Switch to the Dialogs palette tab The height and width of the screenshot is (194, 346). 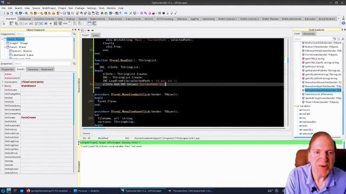point(71,19)
